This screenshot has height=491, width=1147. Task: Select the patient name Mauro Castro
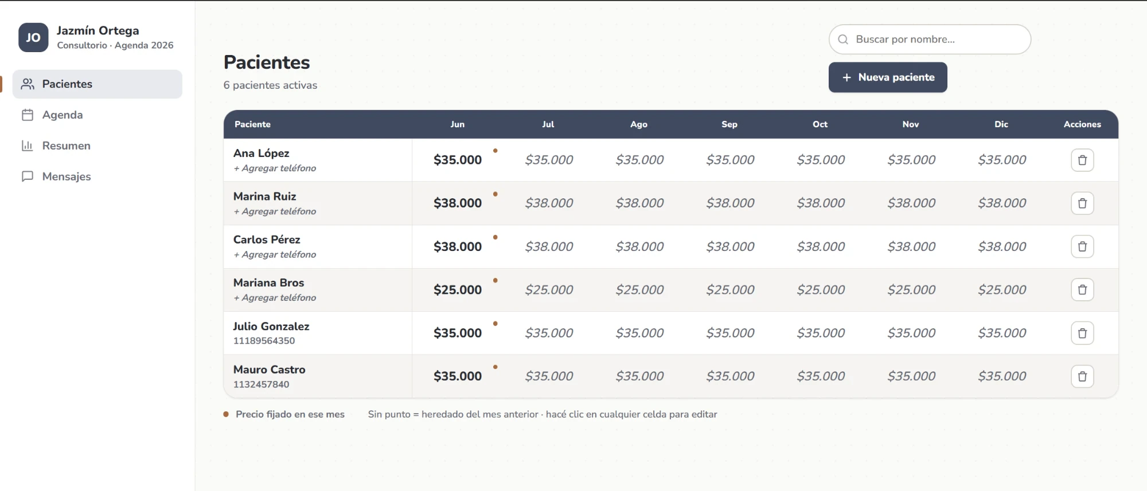pyautogui.click(x=269, y=370)
